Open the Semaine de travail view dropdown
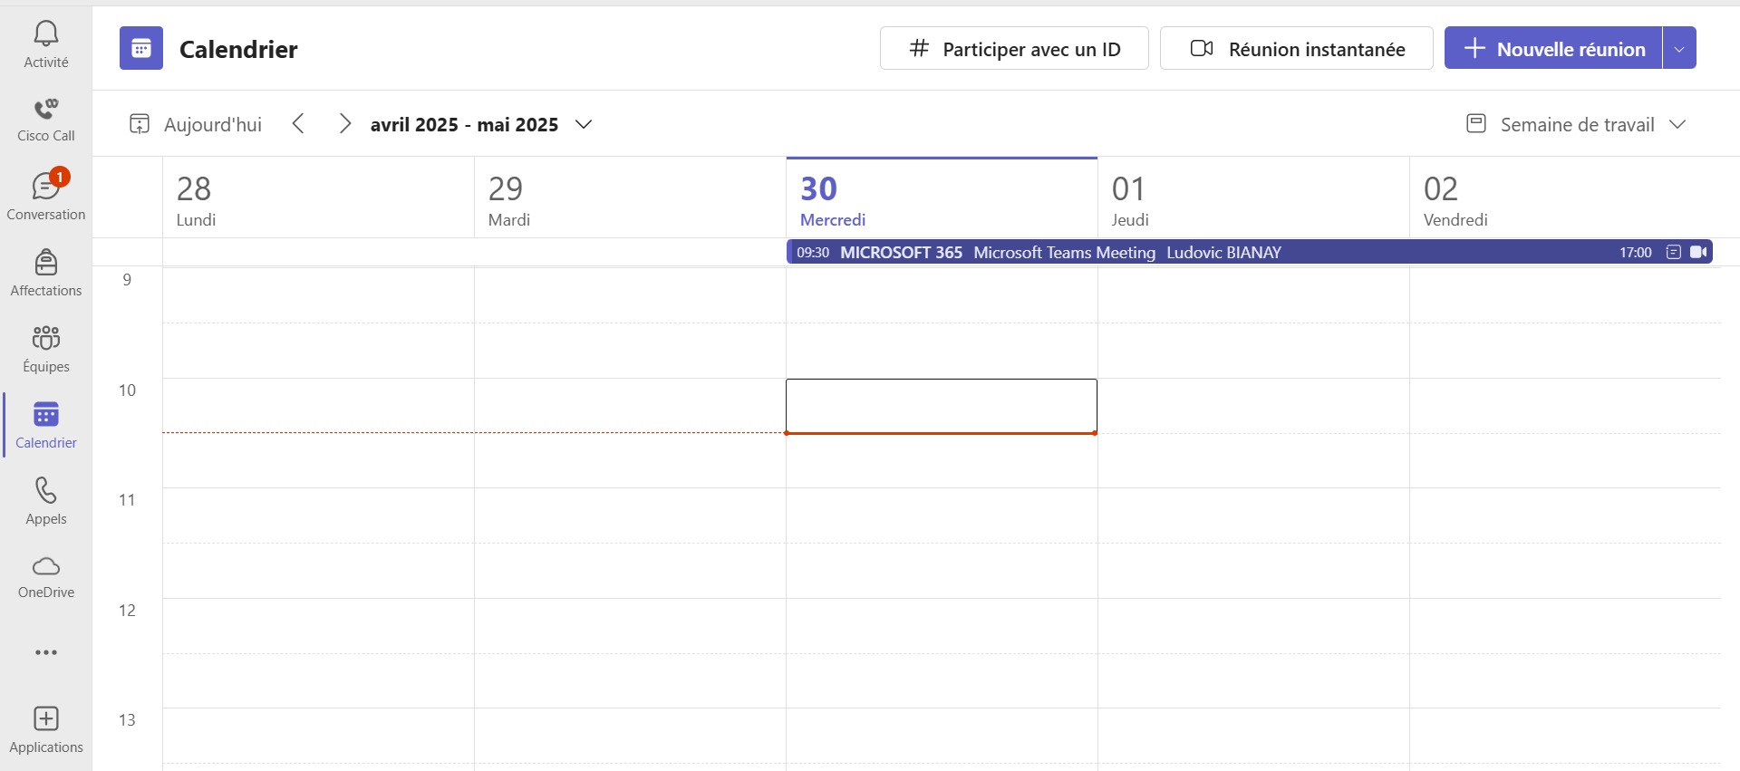Viewport: 1740px width, 771px height. coord(1577,124)
